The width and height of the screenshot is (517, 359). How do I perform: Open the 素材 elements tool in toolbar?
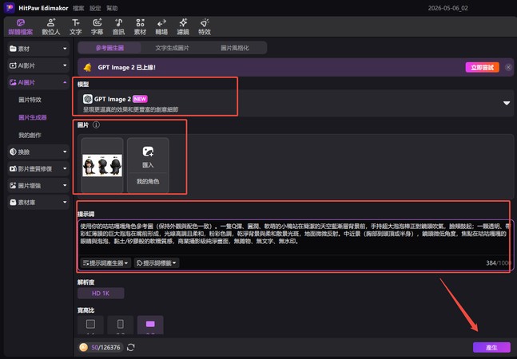tap(140, 27)
